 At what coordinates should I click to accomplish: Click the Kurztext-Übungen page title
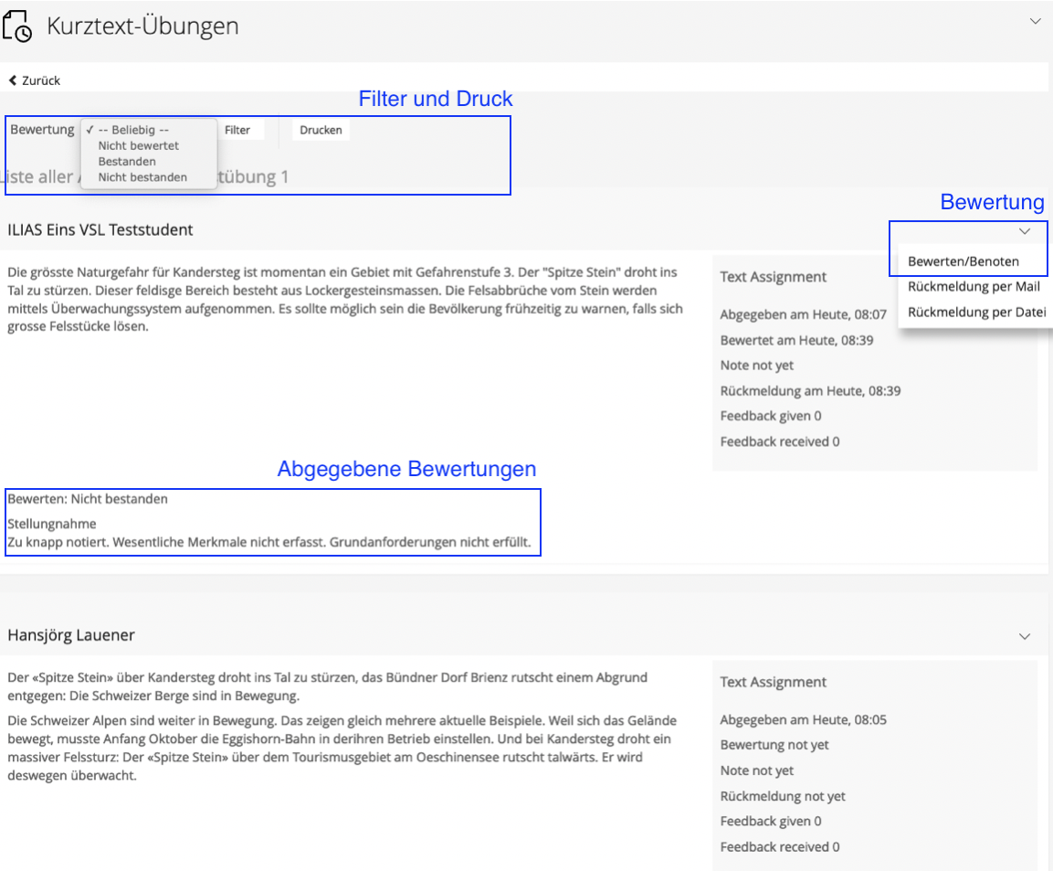(142, 27)
